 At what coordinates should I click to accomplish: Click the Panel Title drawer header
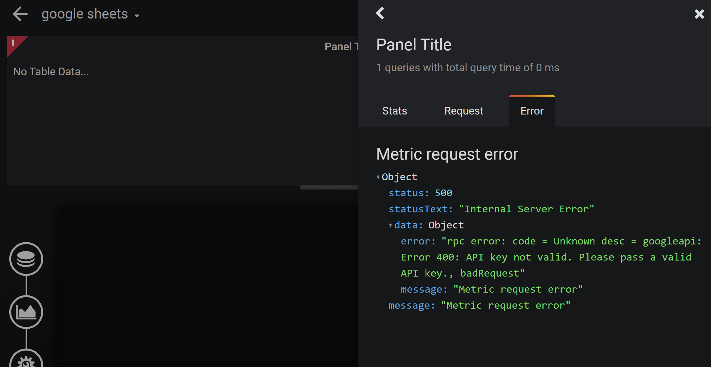point(413,44)
